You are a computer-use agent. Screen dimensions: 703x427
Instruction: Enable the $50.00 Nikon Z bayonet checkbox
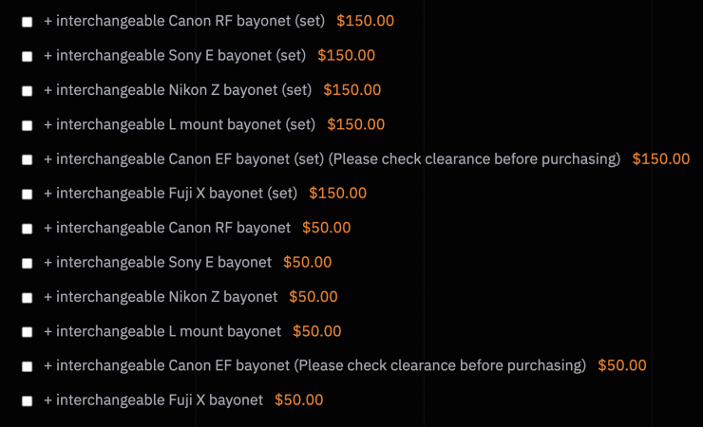27,298
